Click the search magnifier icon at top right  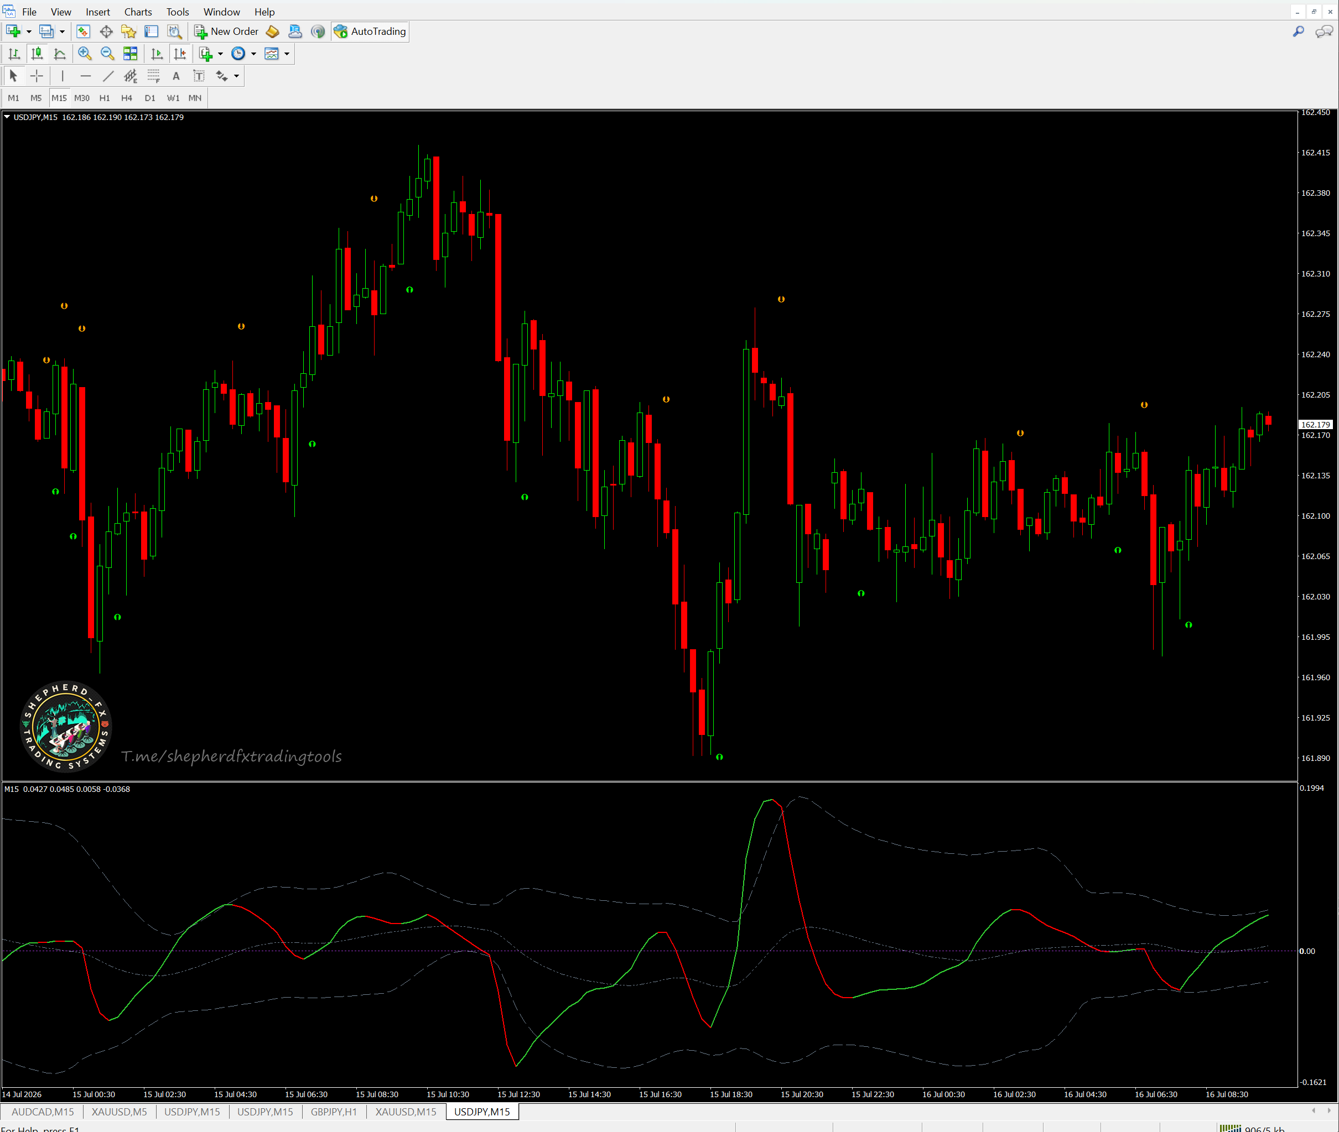pyautogui.click(x=1299, y=32)
